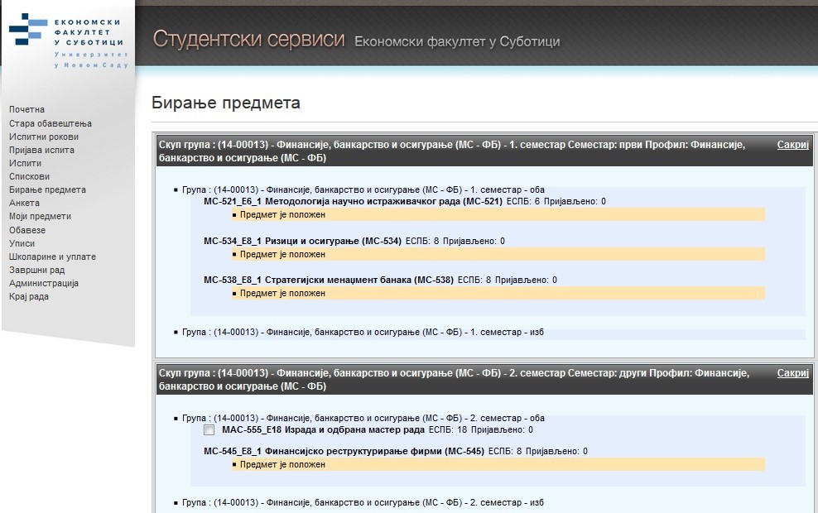Click Група 1. семестар - изб row
818x513 pixels.
[363, 332]
